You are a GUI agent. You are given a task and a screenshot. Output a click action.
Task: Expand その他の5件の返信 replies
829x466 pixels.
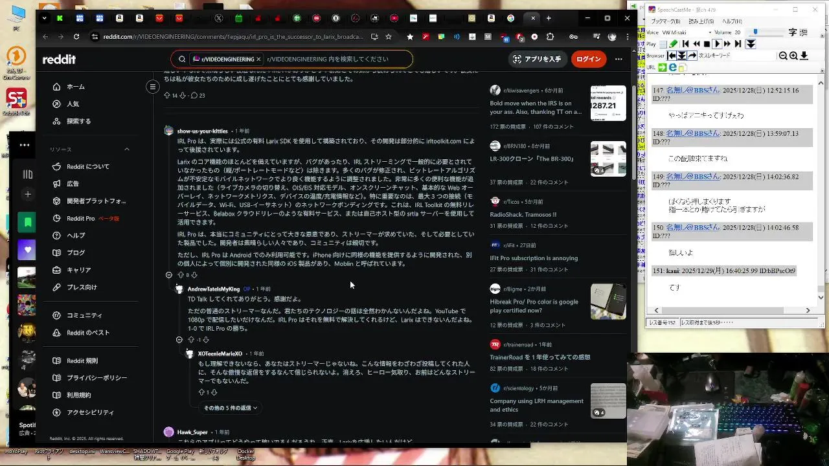231,408
